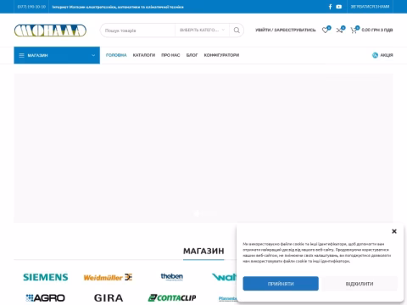Select the first slider pagination dot
Image resolution: width=407 pixels, height=305 pixels.
[x=196, y=213]
